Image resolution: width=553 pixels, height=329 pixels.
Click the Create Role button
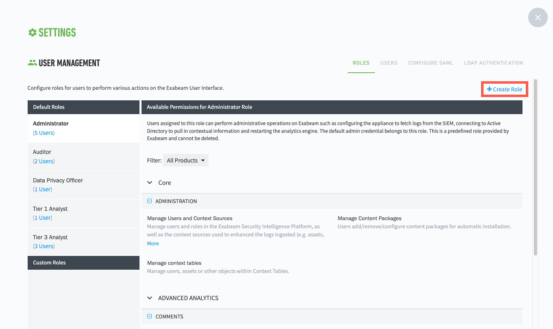[x=505, y=89]
